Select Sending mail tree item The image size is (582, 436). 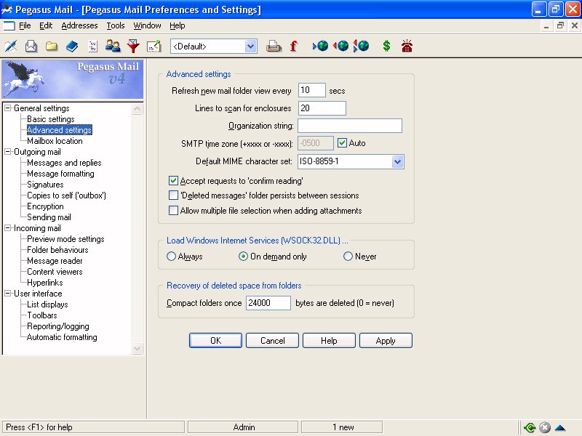pyautogui.click(x=49, y=217)
